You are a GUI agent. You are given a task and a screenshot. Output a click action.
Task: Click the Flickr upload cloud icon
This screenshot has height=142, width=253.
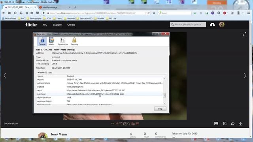point(212,24)
